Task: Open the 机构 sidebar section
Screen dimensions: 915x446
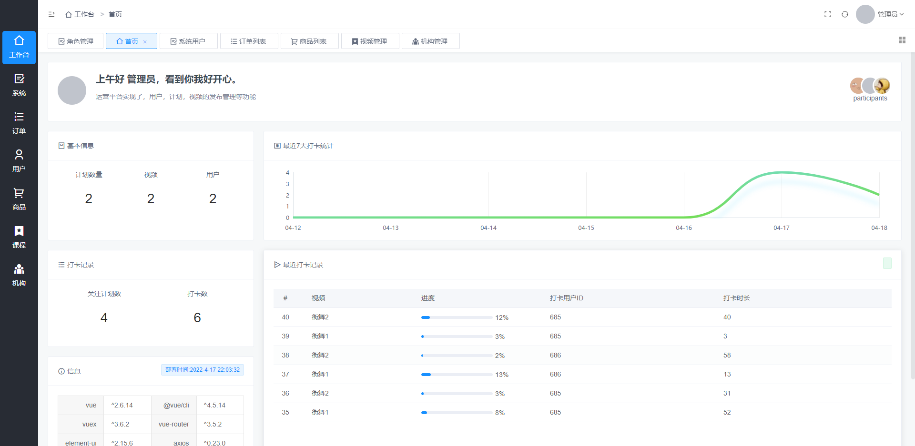Action: point(19,276)
